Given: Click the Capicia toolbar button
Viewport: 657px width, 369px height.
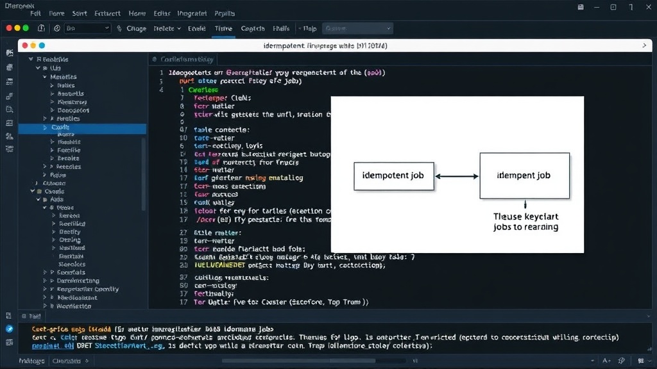Looking at the screenshot, I should [253, 28].
